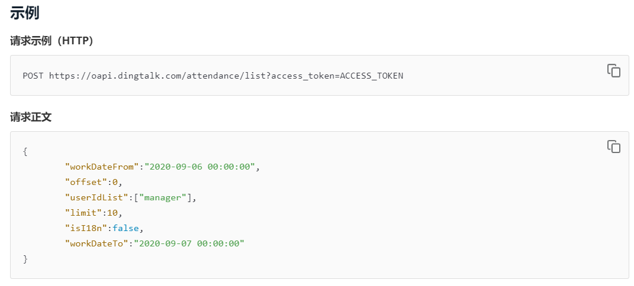This screenshot has height=286, width=634.
Task: Click the oapi.dingtalk.com attendance list URL
Action: (226, 76)
